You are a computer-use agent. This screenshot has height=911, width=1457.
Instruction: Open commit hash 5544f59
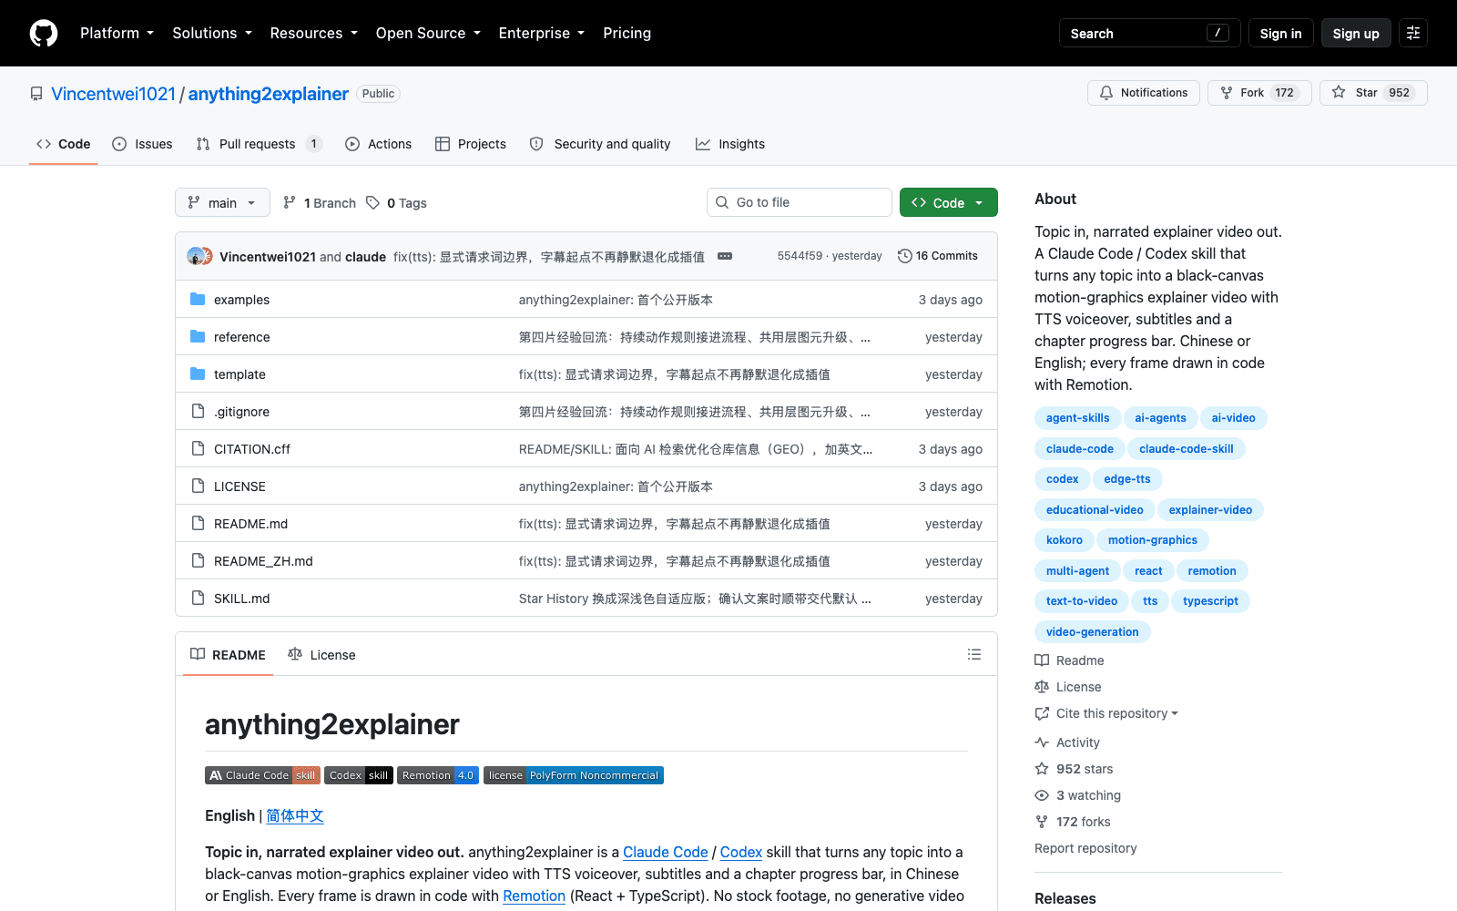pos(800,256)
